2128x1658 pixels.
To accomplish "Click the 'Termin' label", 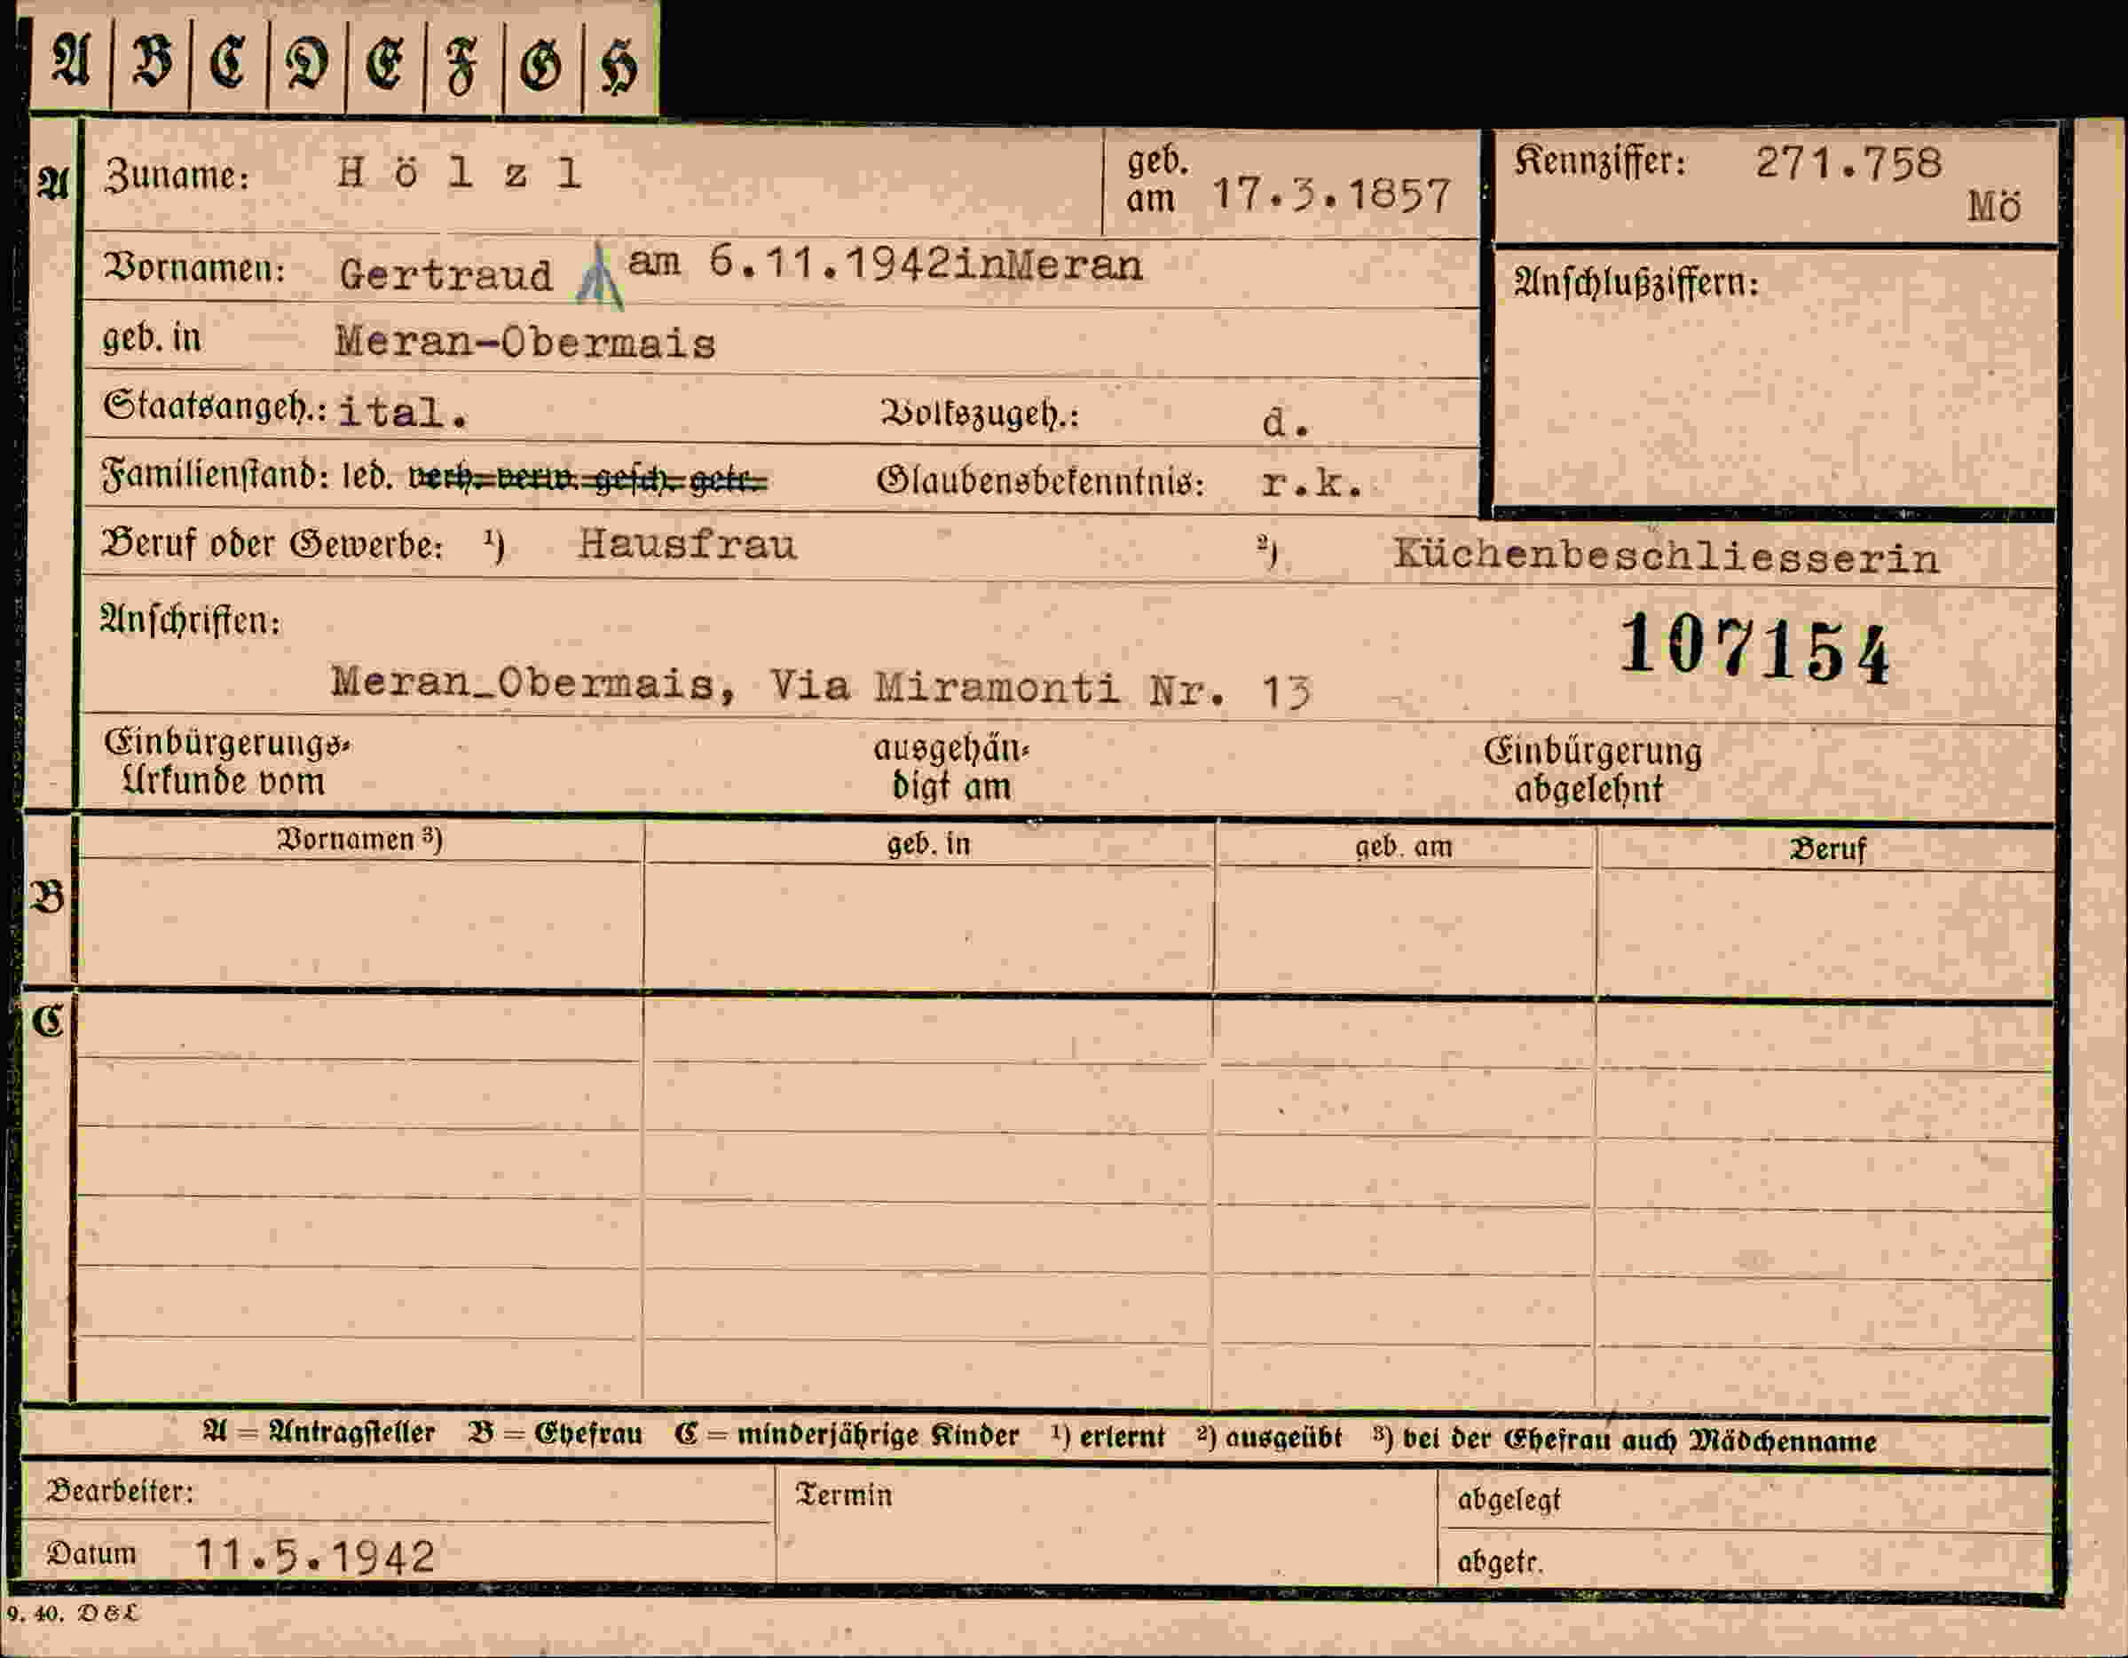I will click(844, 1496).
